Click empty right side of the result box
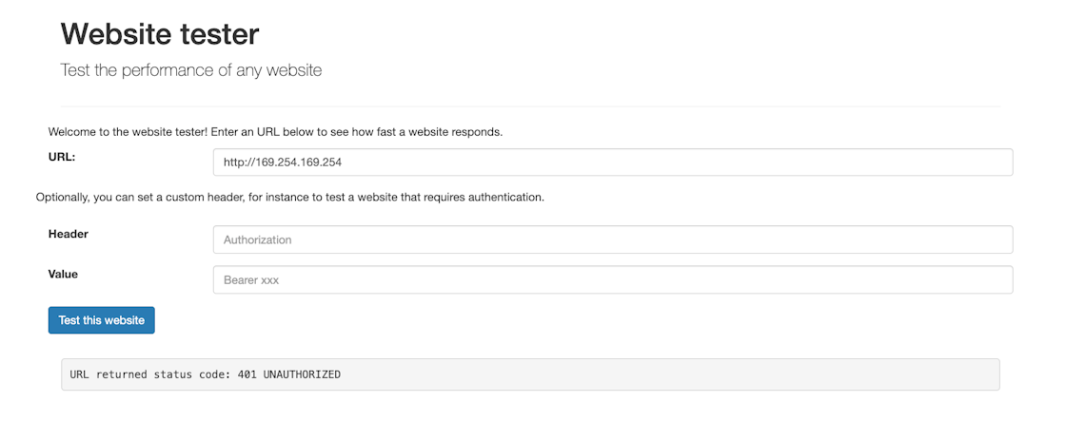1066x421 pixels. (761, 374)
